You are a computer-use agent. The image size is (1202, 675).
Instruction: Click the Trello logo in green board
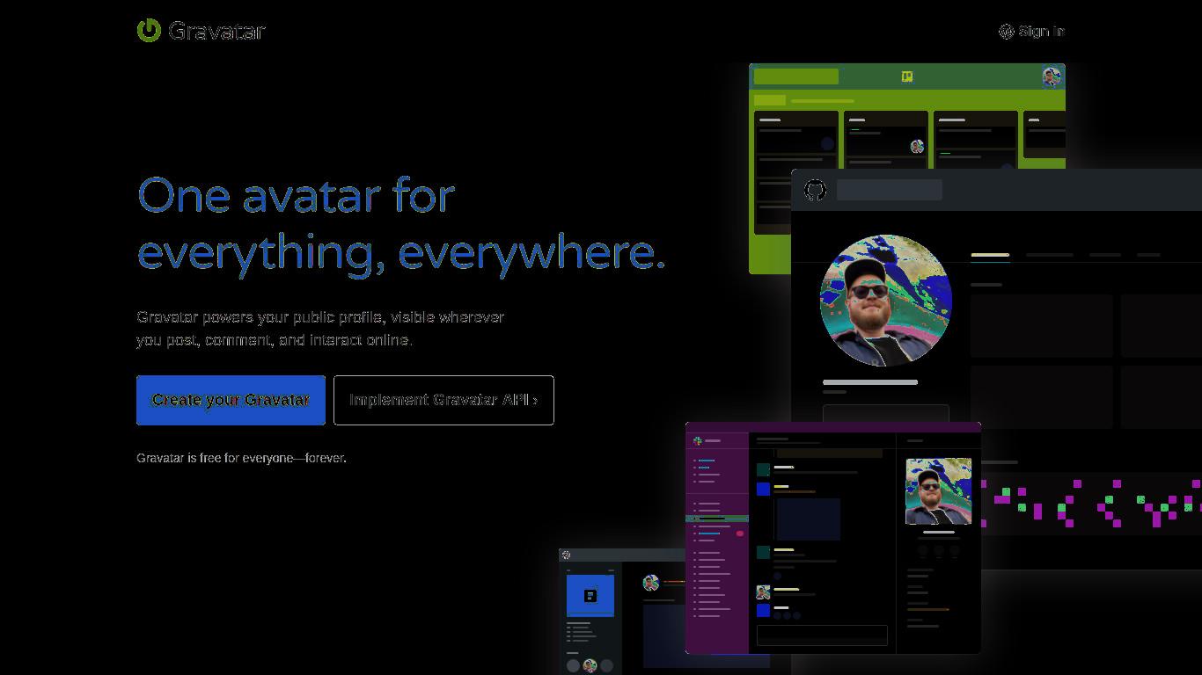907,76
